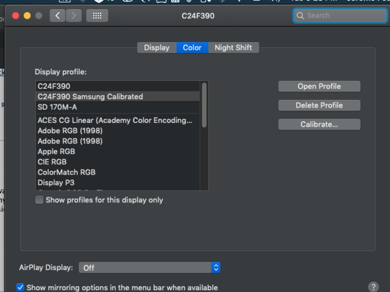The width and height of the screenshot is (390, 292).
Task: Select the second Adobe RGB (1998) entry
Action: coord(118,141)
